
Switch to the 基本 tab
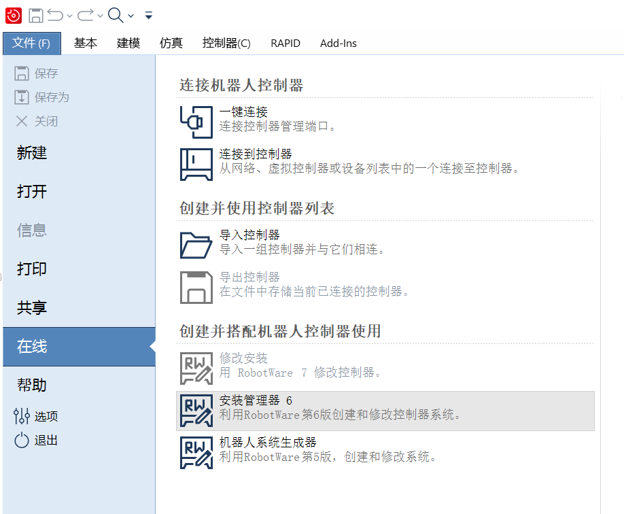tap(86, 43)
